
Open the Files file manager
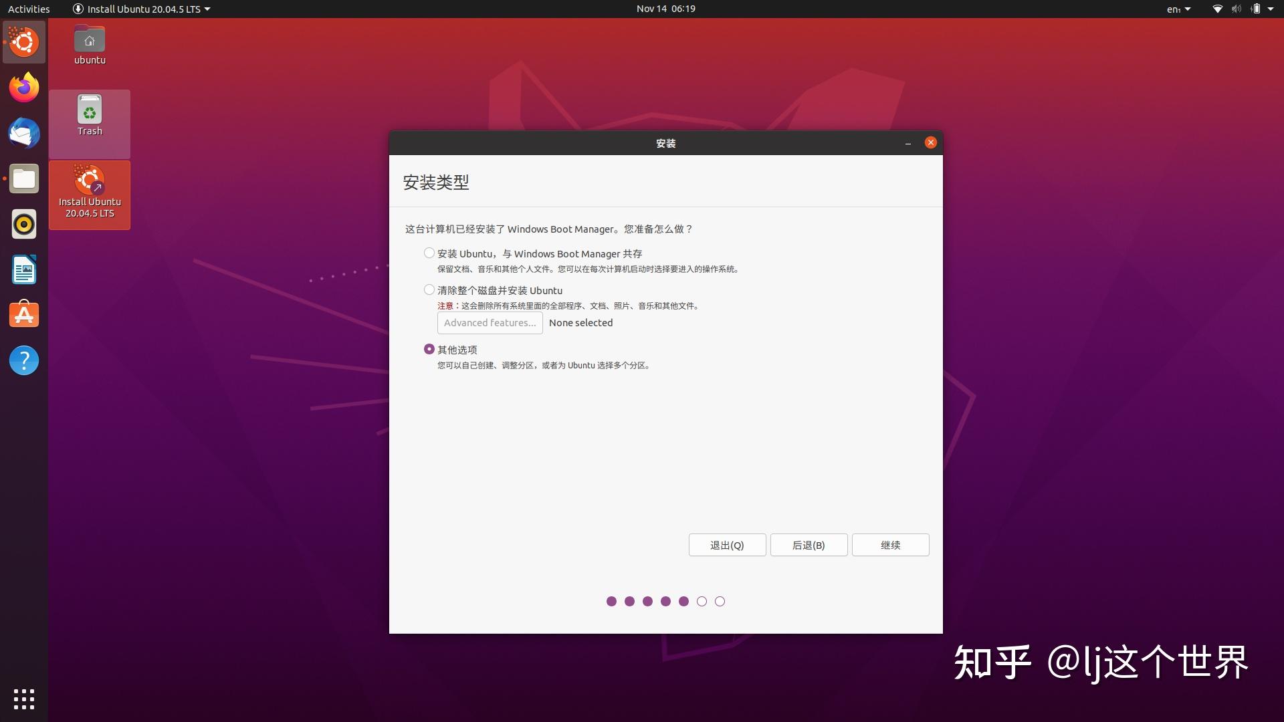tap(24, 178)
